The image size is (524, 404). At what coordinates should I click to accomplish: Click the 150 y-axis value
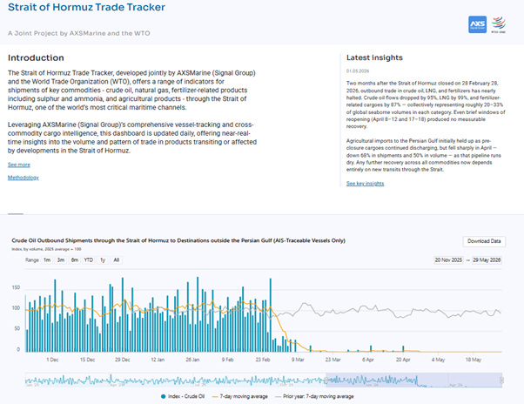click(16, 287)
